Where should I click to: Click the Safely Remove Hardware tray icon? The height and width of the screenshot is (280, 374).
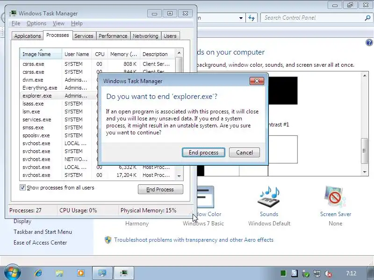[x=305, y=273]
